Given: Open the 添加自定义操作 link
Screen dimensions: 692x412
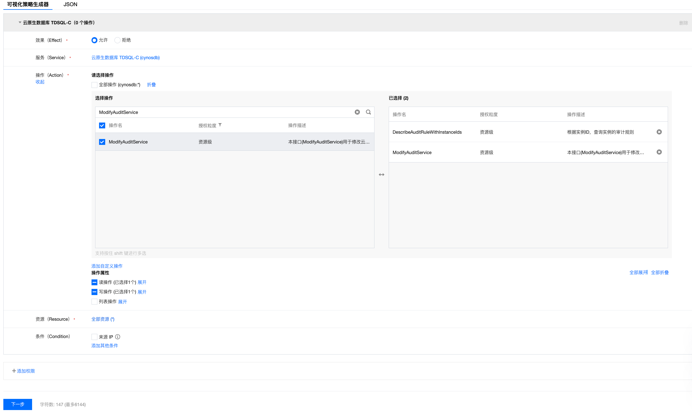Looking at the screenshot, I should pos(107,266).
